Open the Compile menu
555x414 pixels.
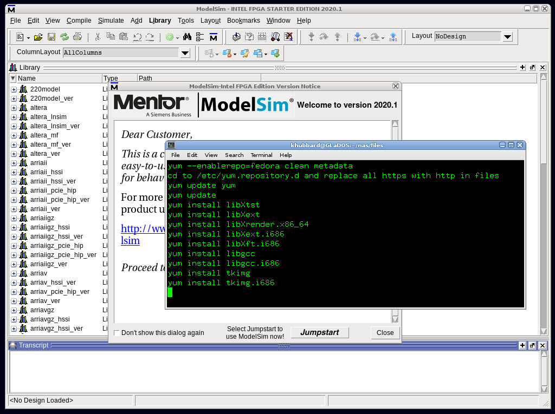tap(79, 21)
